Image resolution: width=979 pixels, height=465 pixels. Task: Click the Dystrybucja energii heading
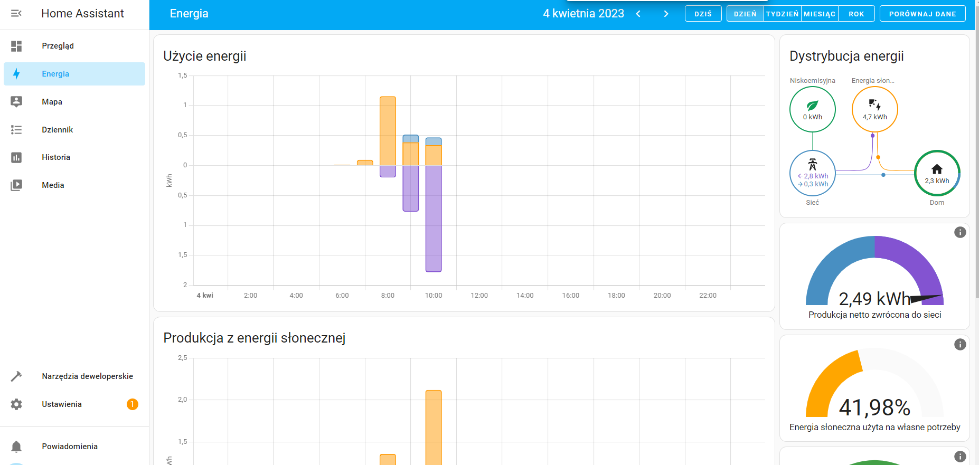(x=846, y=56)
